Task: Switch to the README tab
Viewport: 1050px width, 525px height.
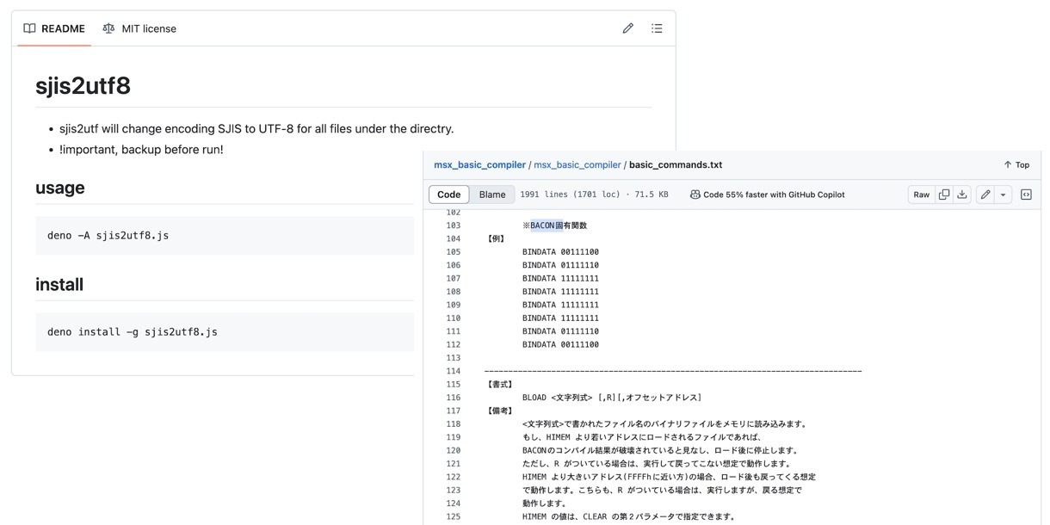Action: [54, 28]
